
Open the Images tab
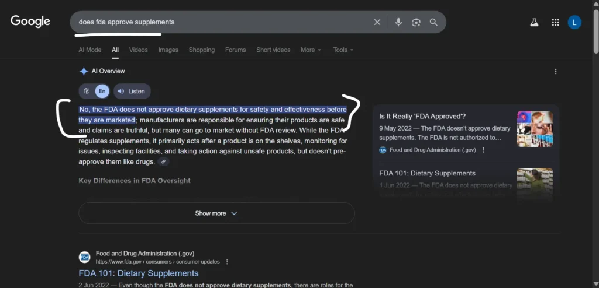[168, 50]
